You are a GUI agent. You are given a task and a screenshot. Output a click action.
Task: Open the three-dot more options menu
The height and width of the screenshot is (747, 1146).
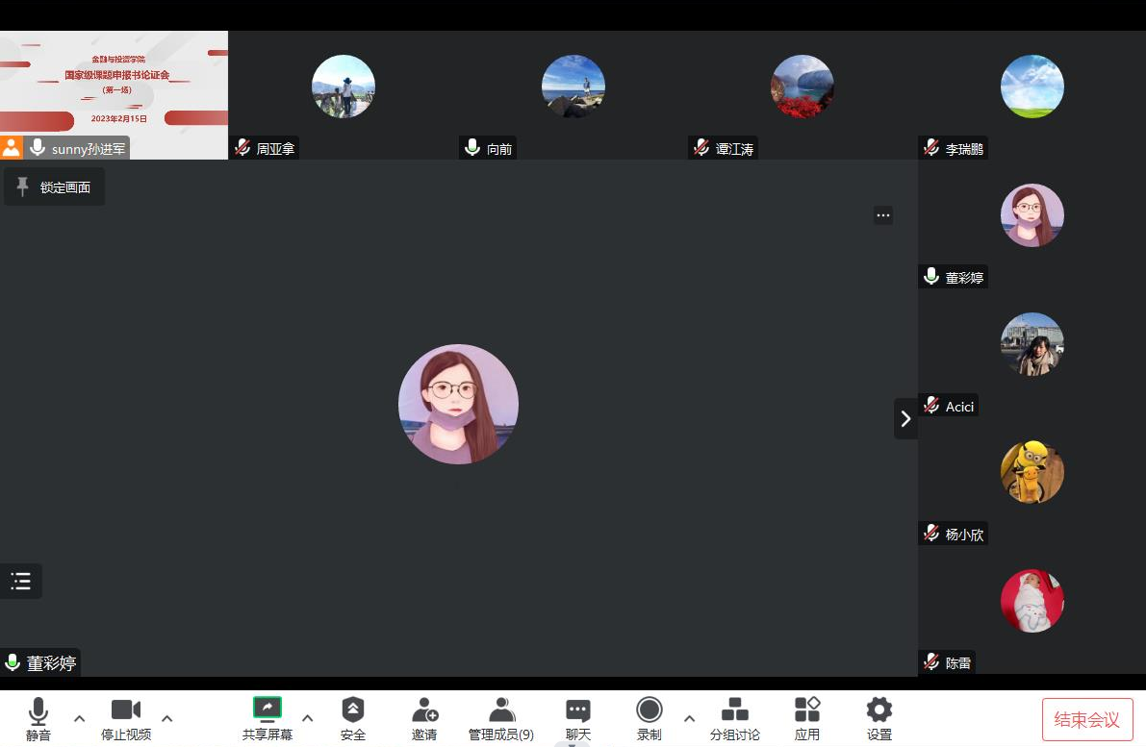[883, 215]
